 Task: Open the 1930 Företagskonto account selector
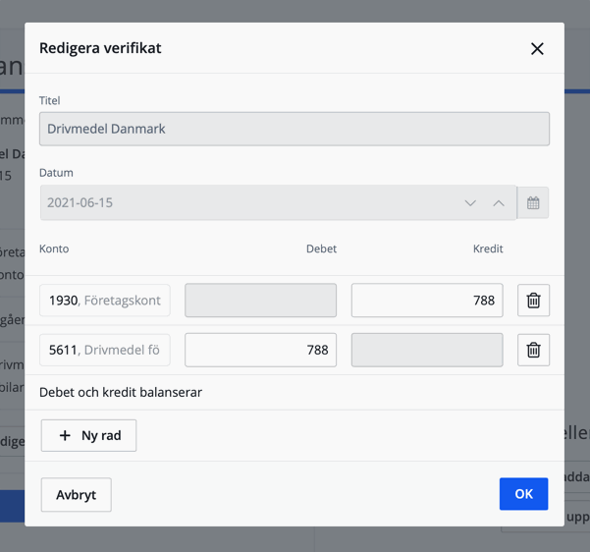[x=105, y=301]
